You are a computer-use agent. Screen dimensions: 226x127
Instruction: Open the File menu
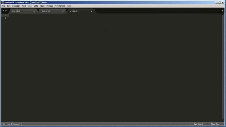click(x=4, y=6)
